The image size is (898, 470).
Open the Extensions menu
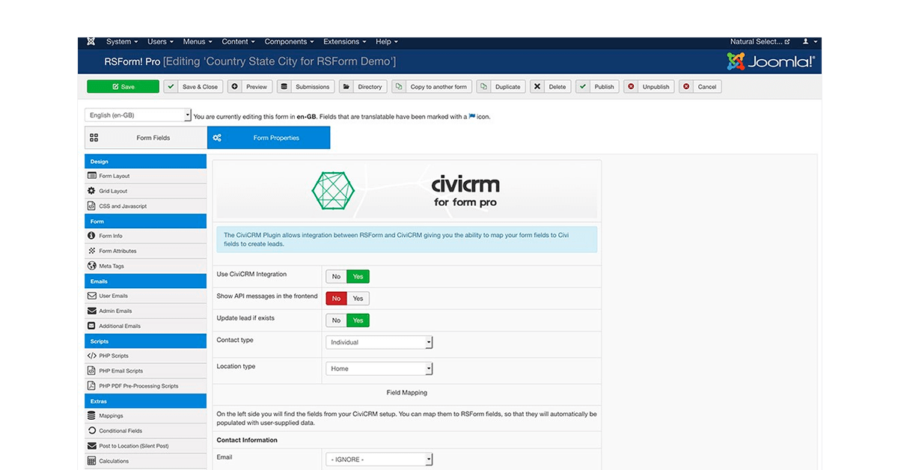pos(345,42)
